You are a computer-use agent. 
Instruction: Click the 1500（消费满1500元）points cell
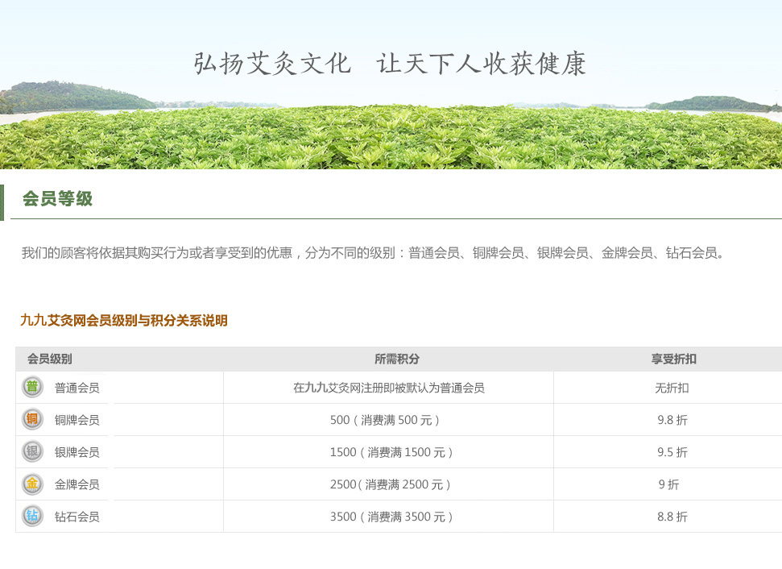[391, 452]
